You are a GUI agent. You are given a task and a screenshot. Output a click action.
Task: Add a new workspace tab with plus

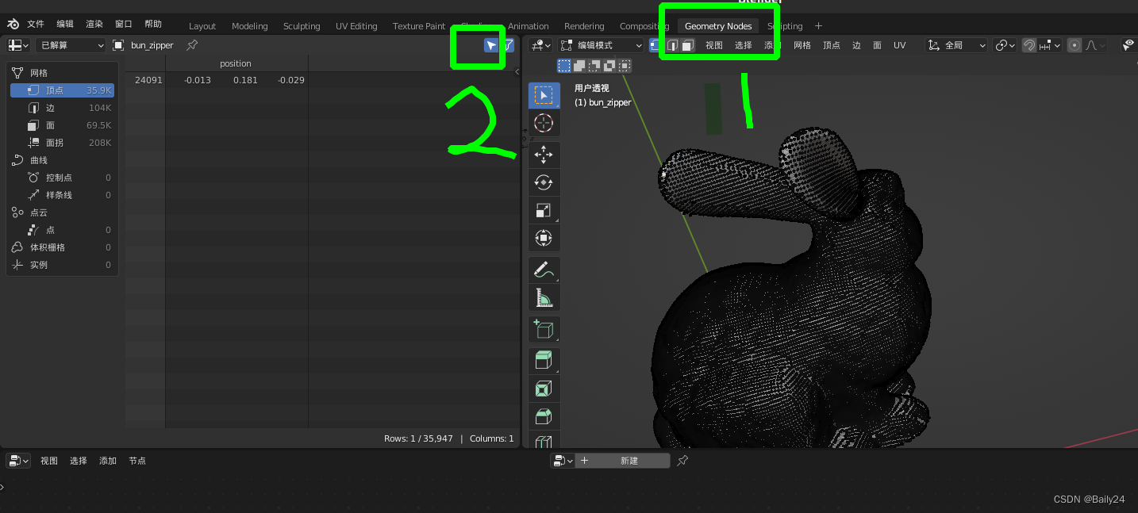click(x=818, y=26)
